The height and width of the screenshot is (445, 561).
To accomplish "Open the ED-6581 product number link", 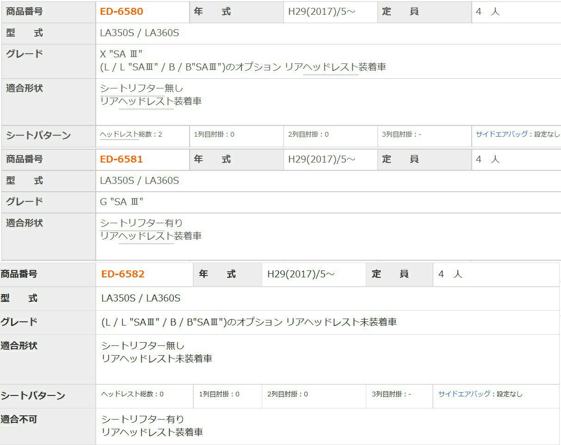I will click(122, 159).
